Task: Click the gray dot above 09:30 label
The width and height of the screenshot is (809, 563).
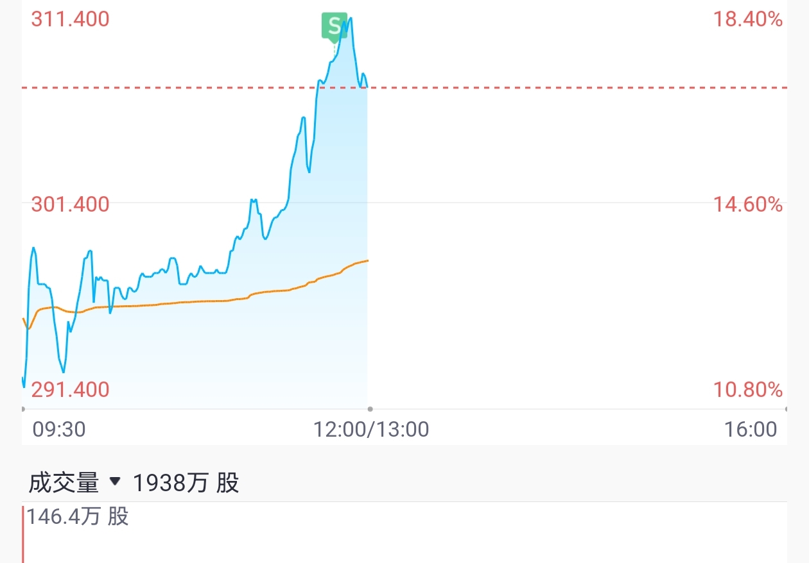Action: click(x=23, y=408)
